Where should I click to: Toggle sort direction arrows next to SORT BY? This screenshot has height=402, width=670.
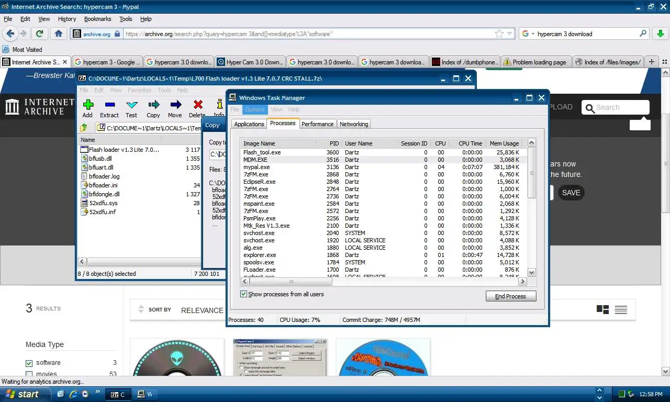click(140, 309)
